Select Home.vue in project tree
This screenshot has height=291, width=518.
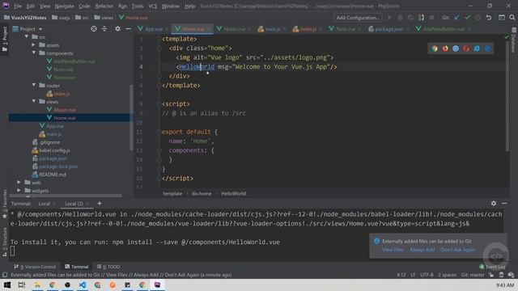tap(65, 118)
